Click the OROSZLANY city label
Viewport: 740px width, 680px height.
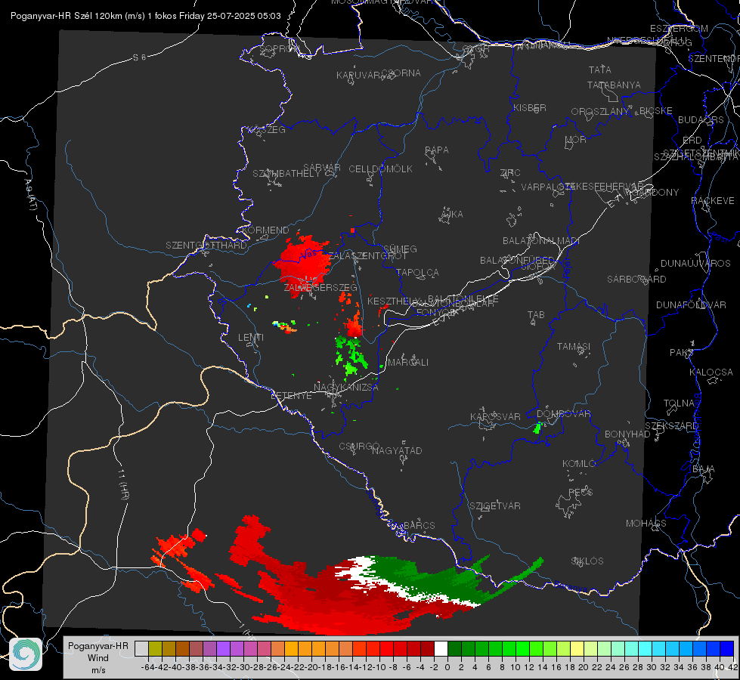(x=600, y=112)
